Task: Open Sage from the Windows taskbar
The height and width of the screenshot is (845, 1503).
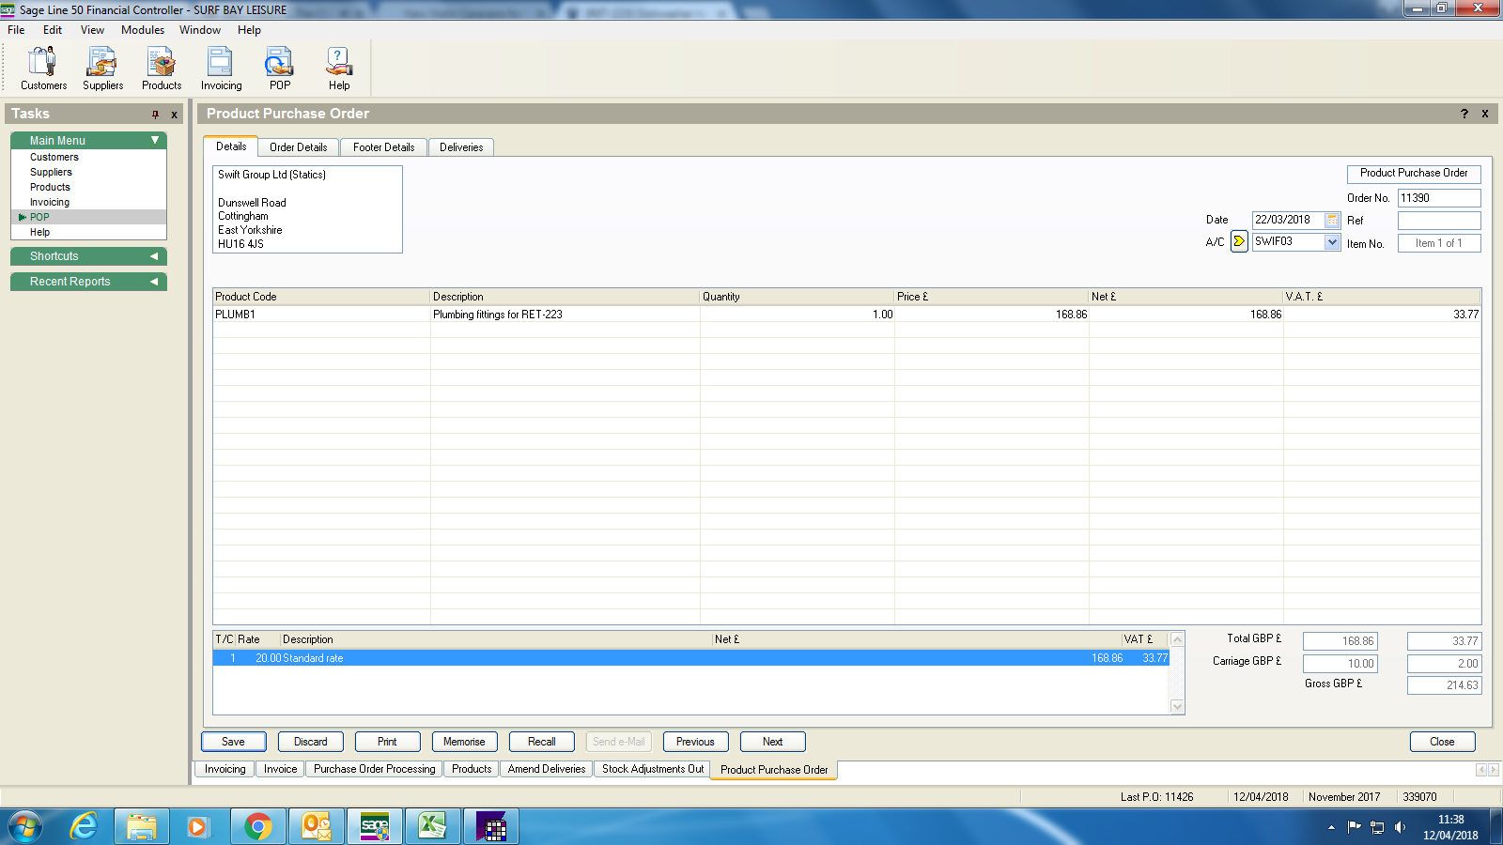Action: point(374,826)
